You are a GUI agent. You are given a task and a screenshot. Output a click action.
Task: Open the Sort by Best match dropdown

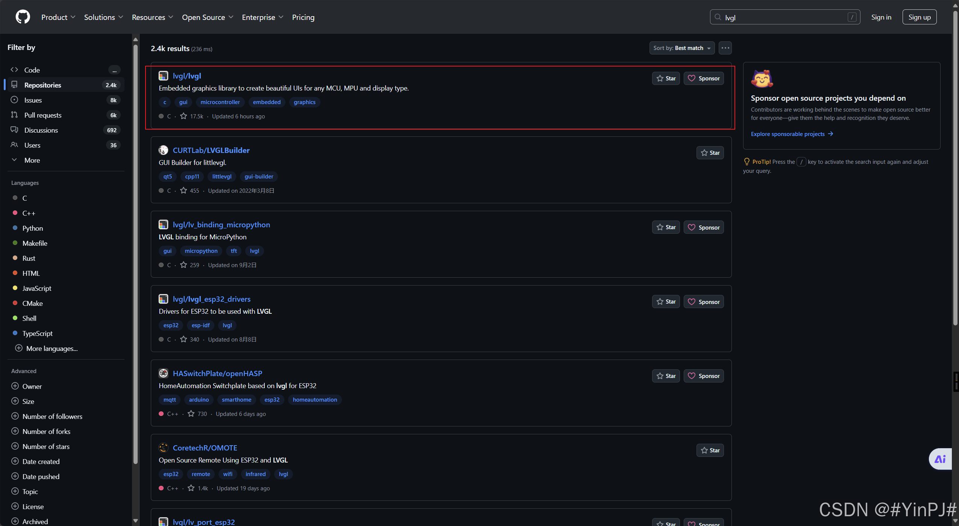point(681,48)
